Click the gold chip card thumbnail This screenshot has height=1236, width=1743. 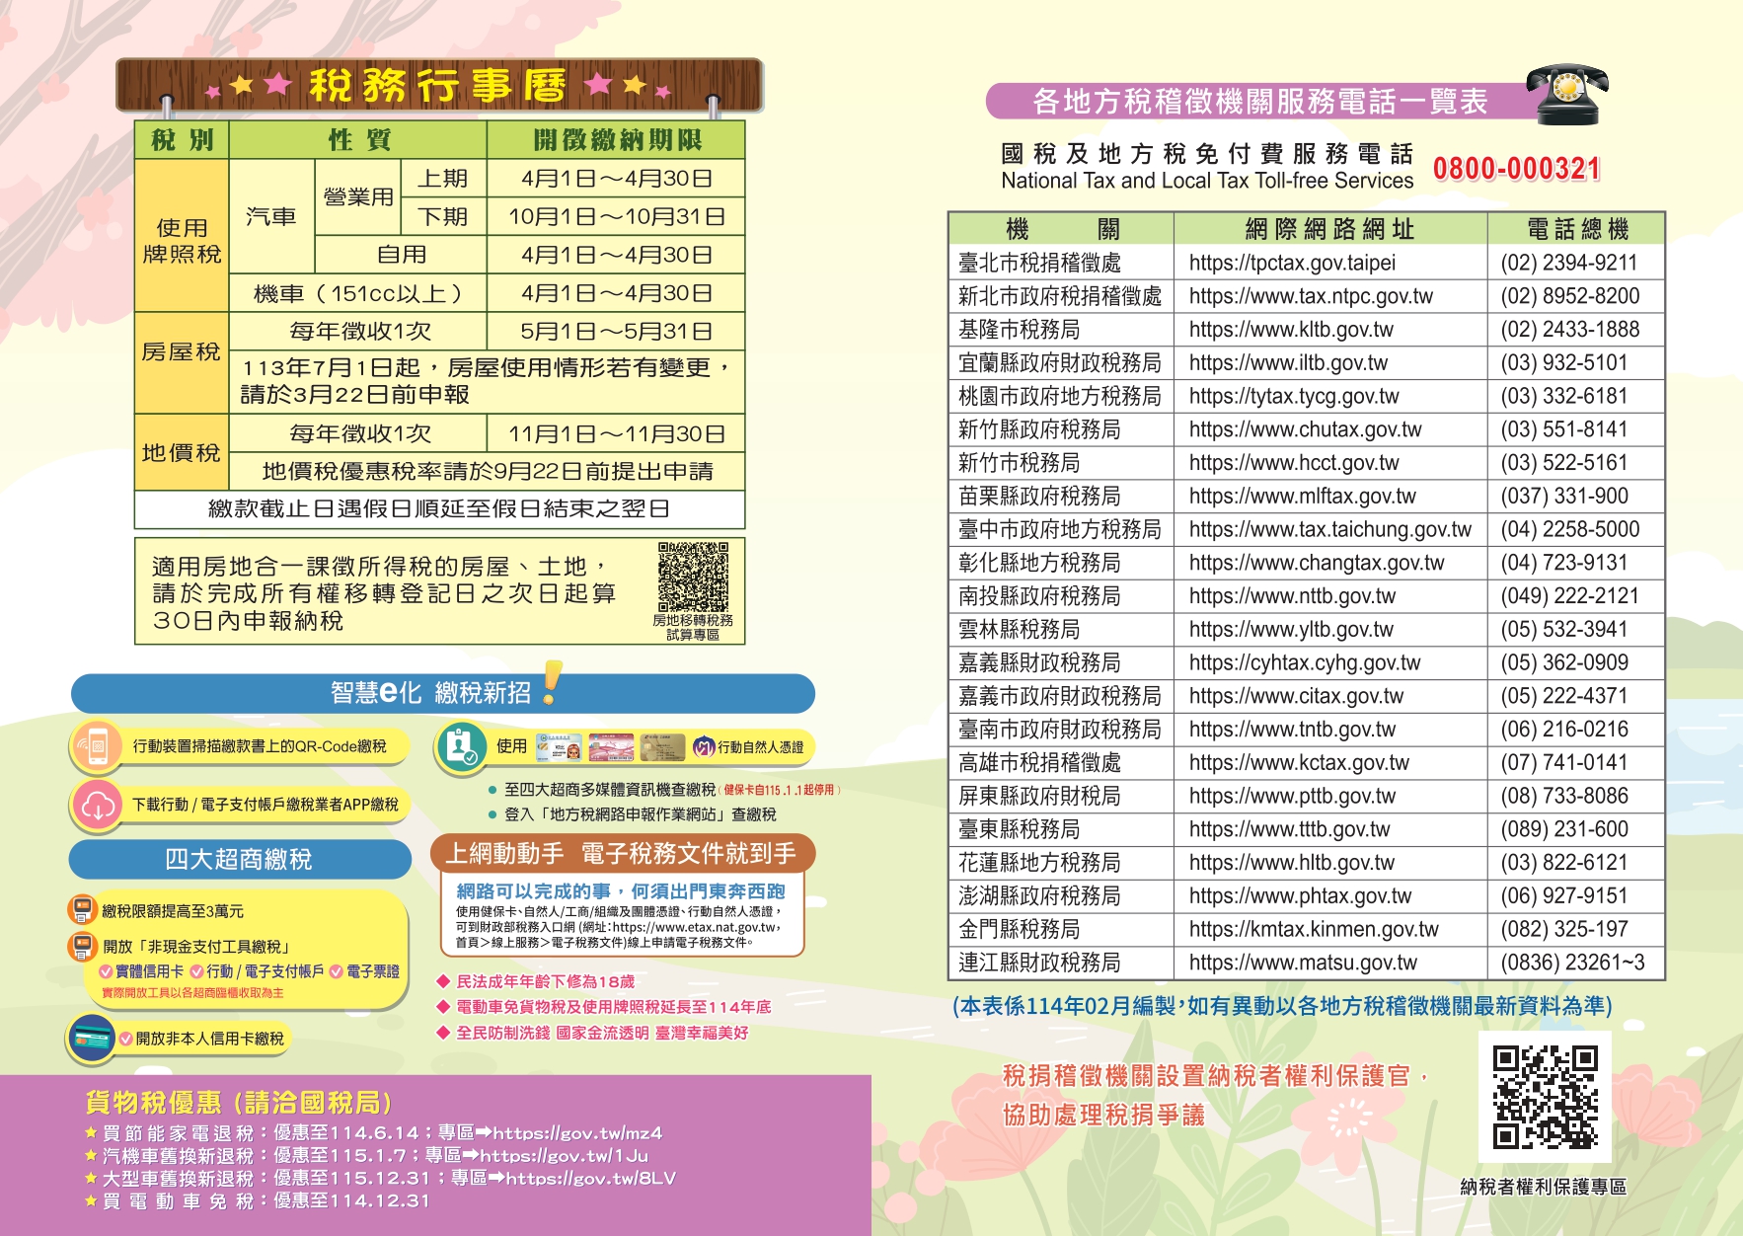[662, 747]
